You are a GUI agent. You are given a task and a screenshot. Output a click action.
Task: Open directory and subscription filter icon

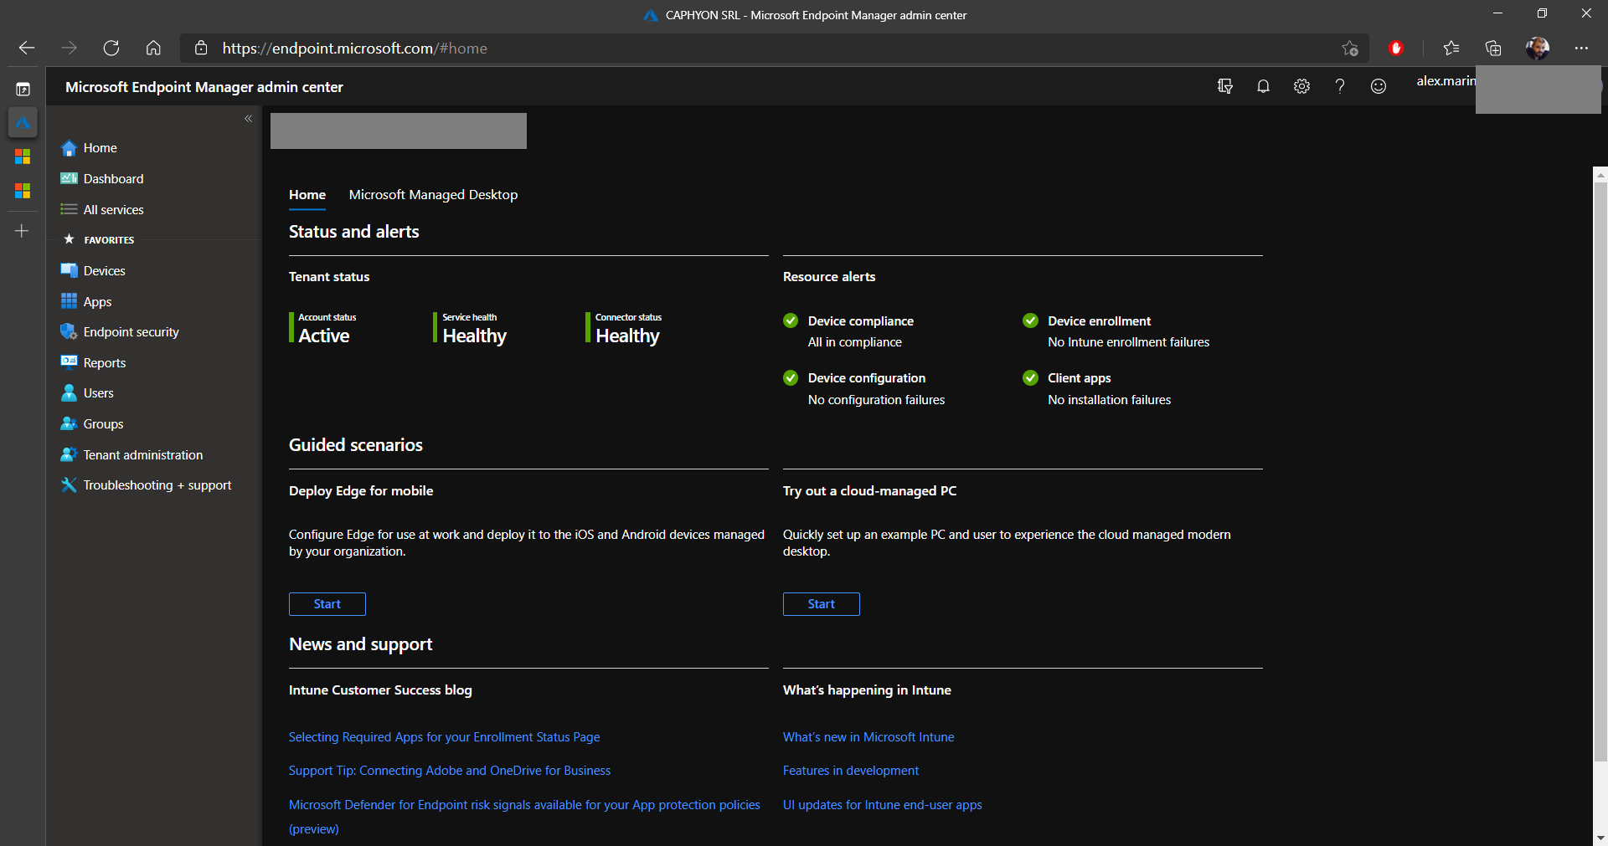1225,86
